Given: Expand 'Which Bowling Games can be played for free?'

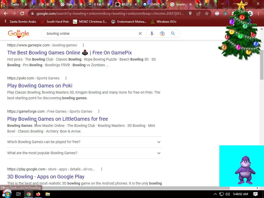Looking at the screenshot, I should 85,142.
